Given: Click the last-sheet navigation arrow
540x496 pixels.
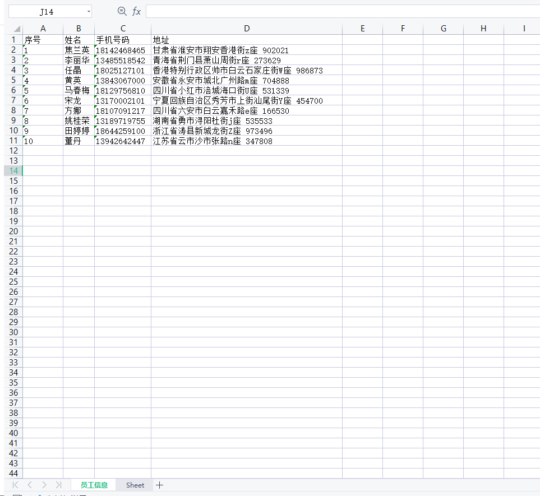Looking at the screenshot, I should click(58, 484).
